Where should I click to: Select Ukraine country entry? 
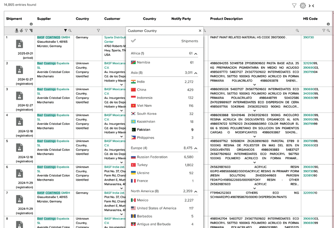(162, 173)
